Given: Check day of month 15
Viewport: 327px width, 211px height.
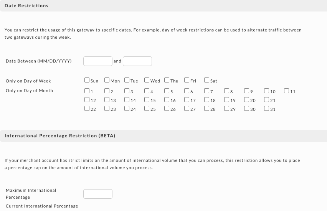Looking at the screenshot, I should pos(147,100).
